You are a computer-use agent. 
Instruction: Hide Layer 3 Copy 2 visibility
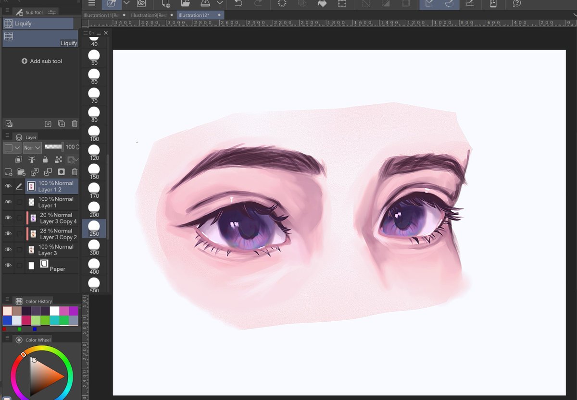click(x=8, y=234)
